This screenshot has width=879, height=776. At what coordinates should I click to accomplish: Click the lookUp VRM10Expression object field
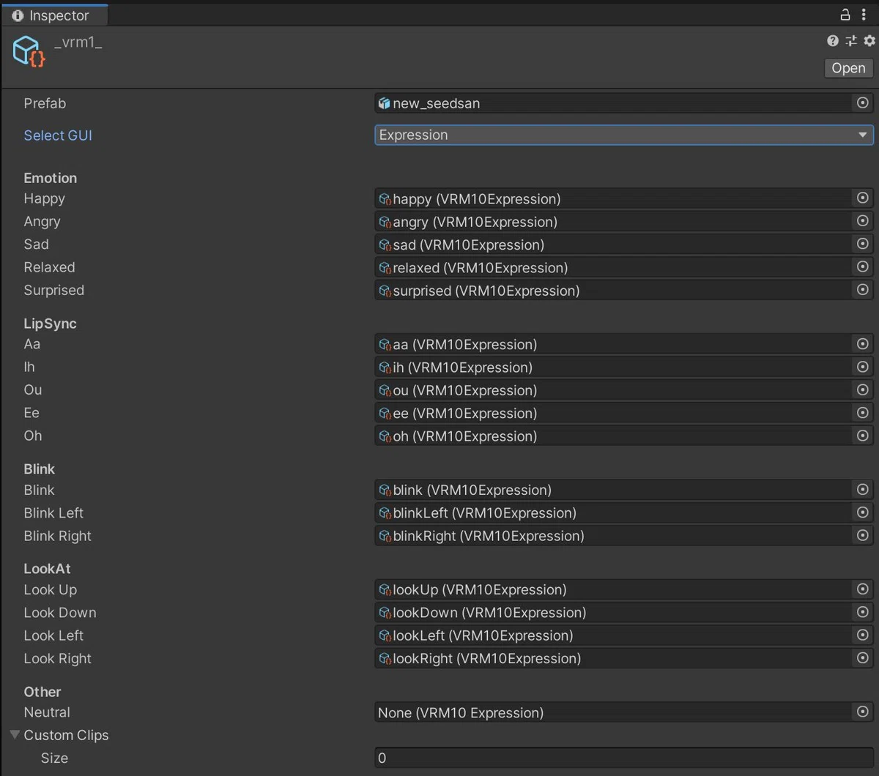pos(614,589)
